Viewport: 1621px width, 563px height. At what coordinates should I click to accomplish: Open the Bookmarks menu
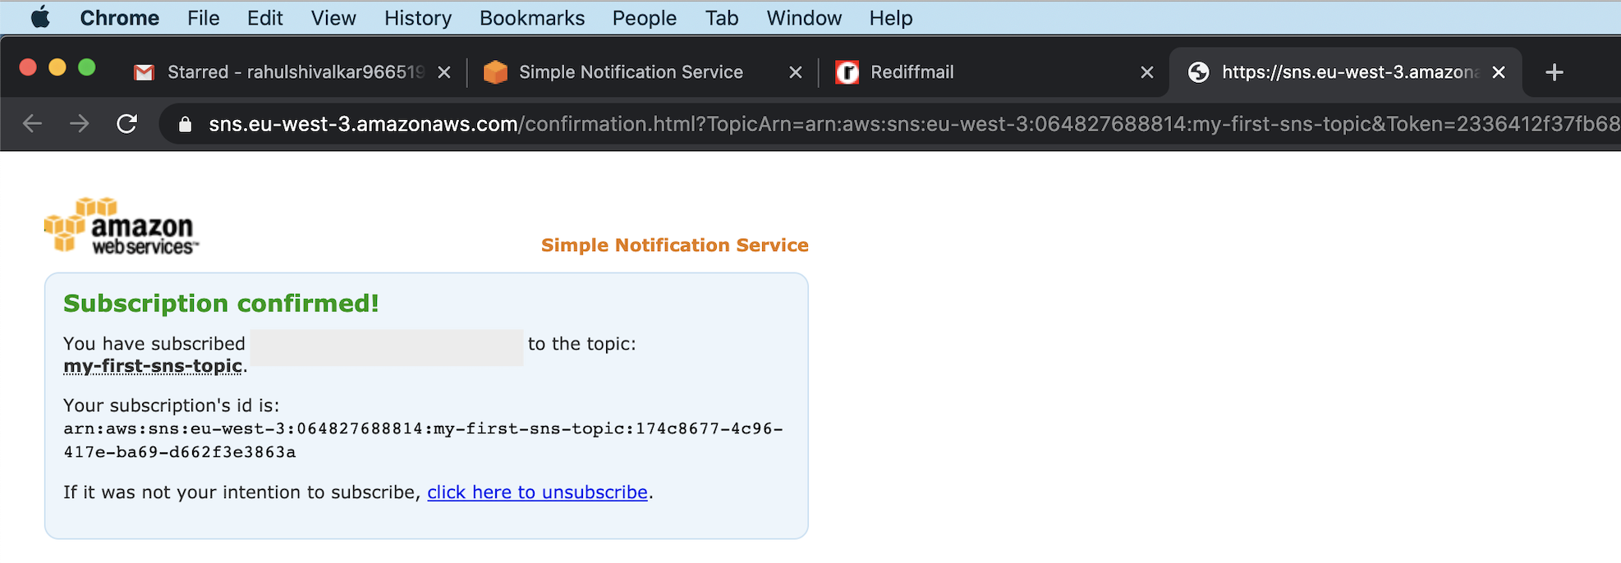coord(531,18)
